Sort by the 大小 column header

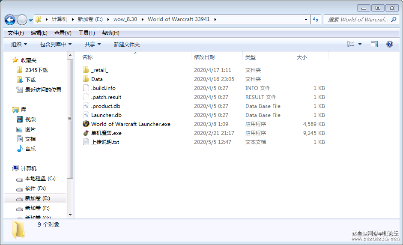point(302,57)
